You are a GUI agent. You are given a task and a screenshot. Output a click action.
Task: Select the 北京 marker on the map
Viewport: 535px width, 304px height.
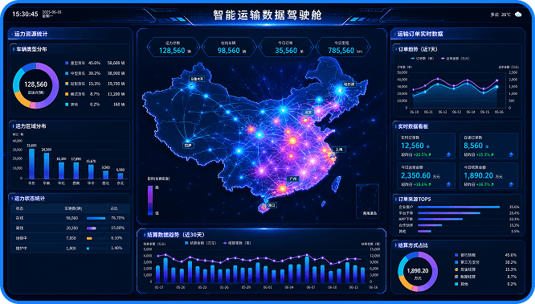click(x=308, y=113)
